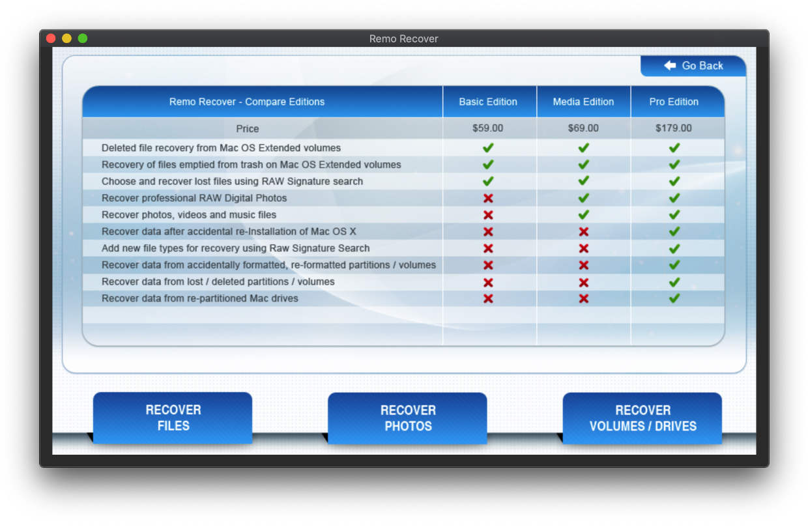Click Pro checkmark for re-Installation of Mac OS X

[x=674, y=232]
